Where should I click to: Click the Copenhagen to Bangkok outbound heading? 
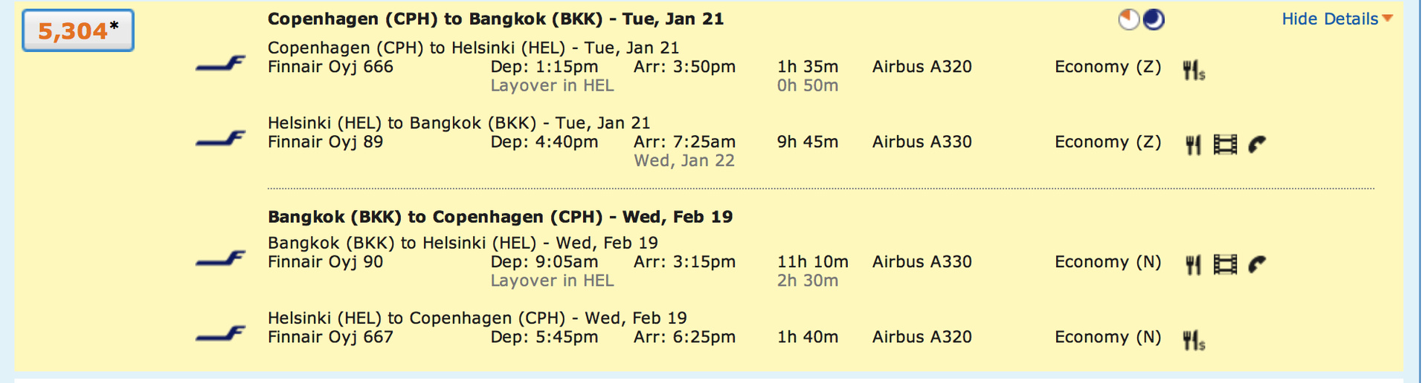pos(495,19)
